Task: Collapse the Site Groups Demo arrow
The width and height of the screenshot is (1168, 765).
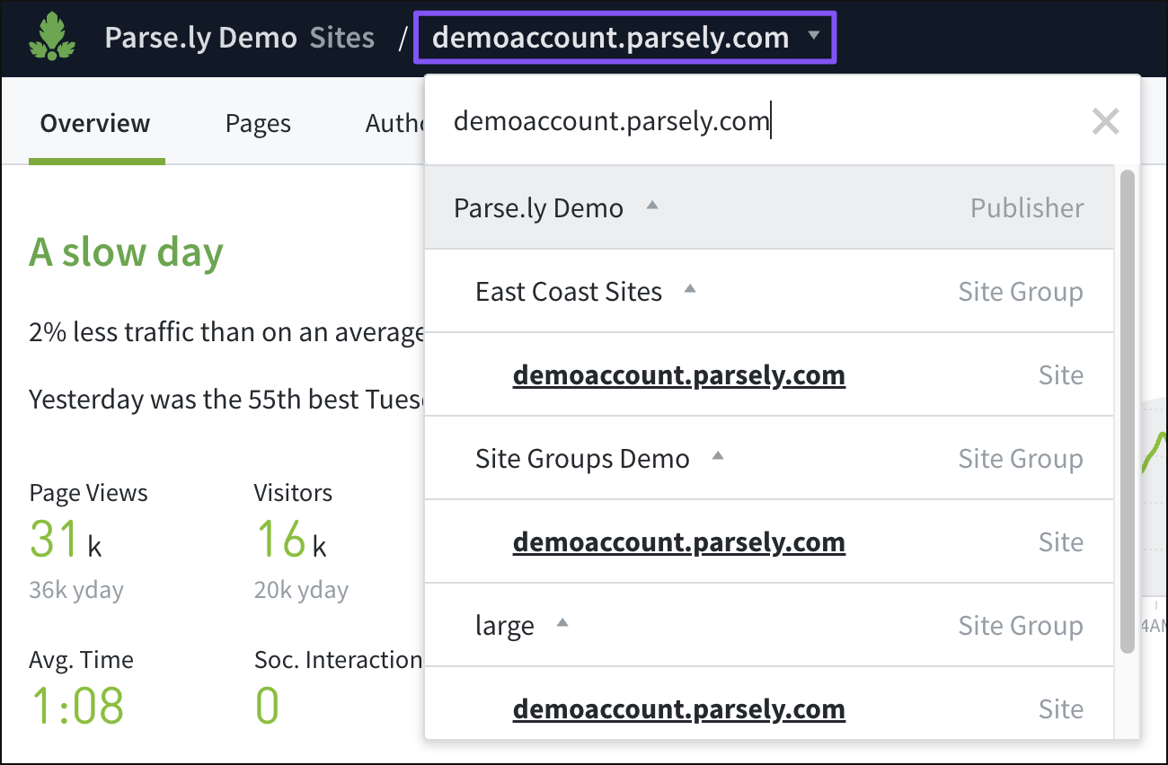Action: (717, 456)
